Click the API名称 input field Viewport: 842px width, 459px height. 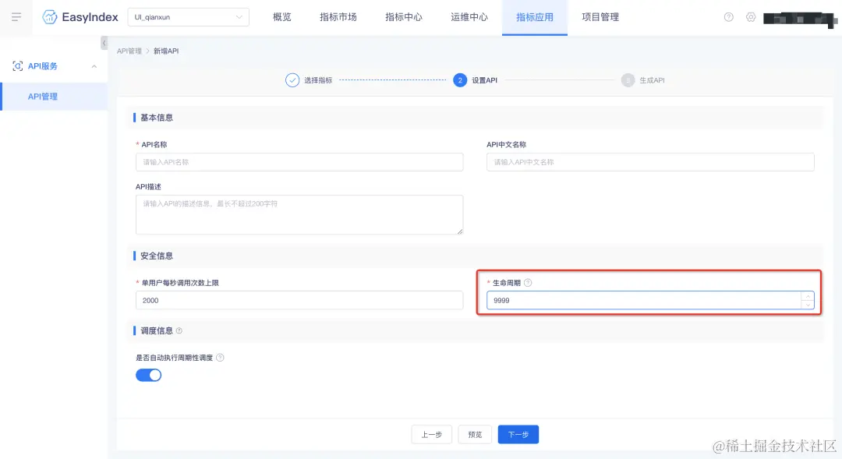(x=299, y=162)
